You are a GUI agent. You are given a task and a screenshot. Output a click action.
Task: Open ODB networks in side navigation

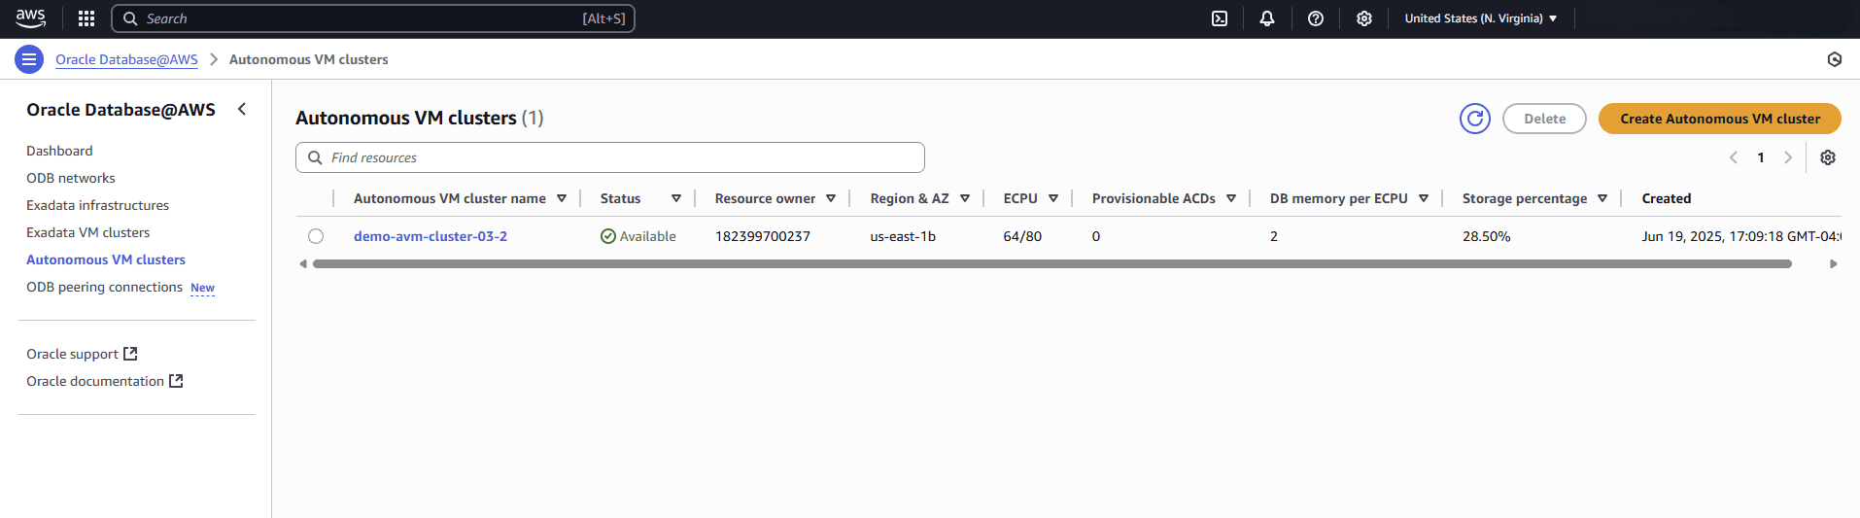[x=71, y=178]
